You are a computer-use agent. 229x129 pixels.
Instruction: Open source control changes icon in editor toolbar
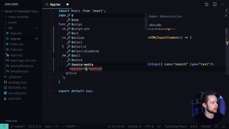tap(206, 4)
